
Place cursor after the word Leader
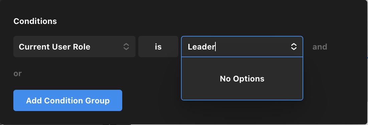click(215, 47)
